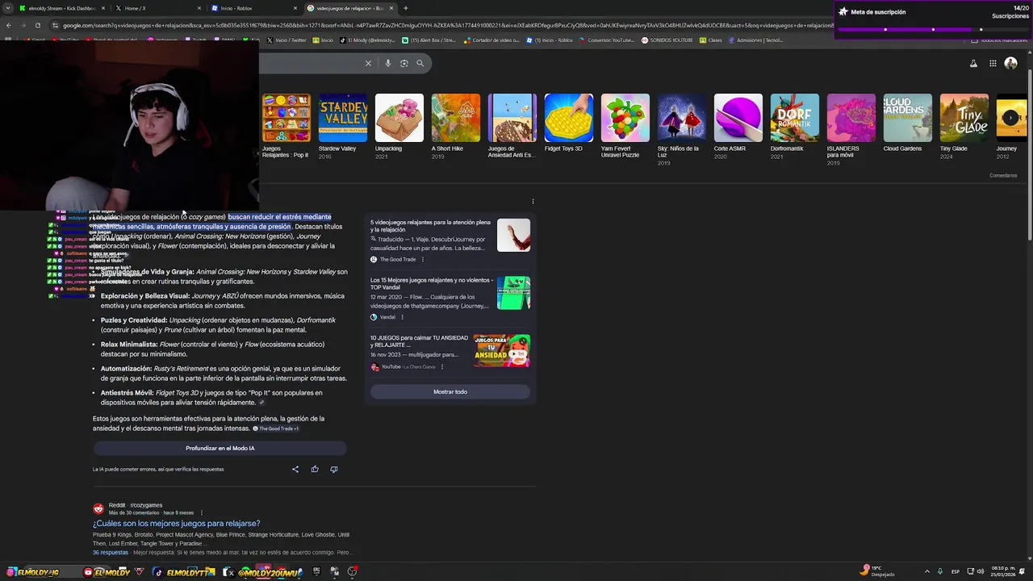Image resolution: width=1033 pixels, height=581 pixels.
Task: Give thumbs up to the AI overview
Action: pyautogui.click(x=315, y=469)
